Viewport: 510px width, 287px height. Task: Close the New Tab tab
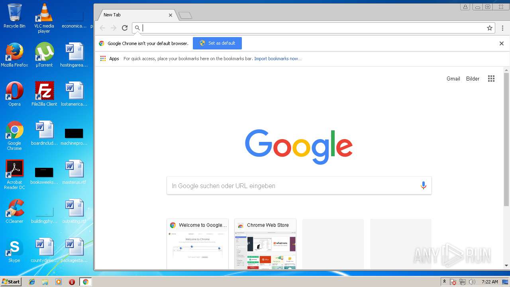pyautogui.click(x=171, y=15)
